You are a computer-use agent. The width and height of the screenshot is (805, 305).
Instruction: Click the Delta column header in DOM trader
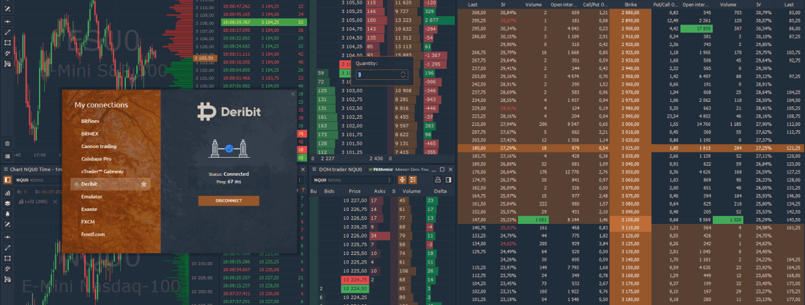pos(440,191)
